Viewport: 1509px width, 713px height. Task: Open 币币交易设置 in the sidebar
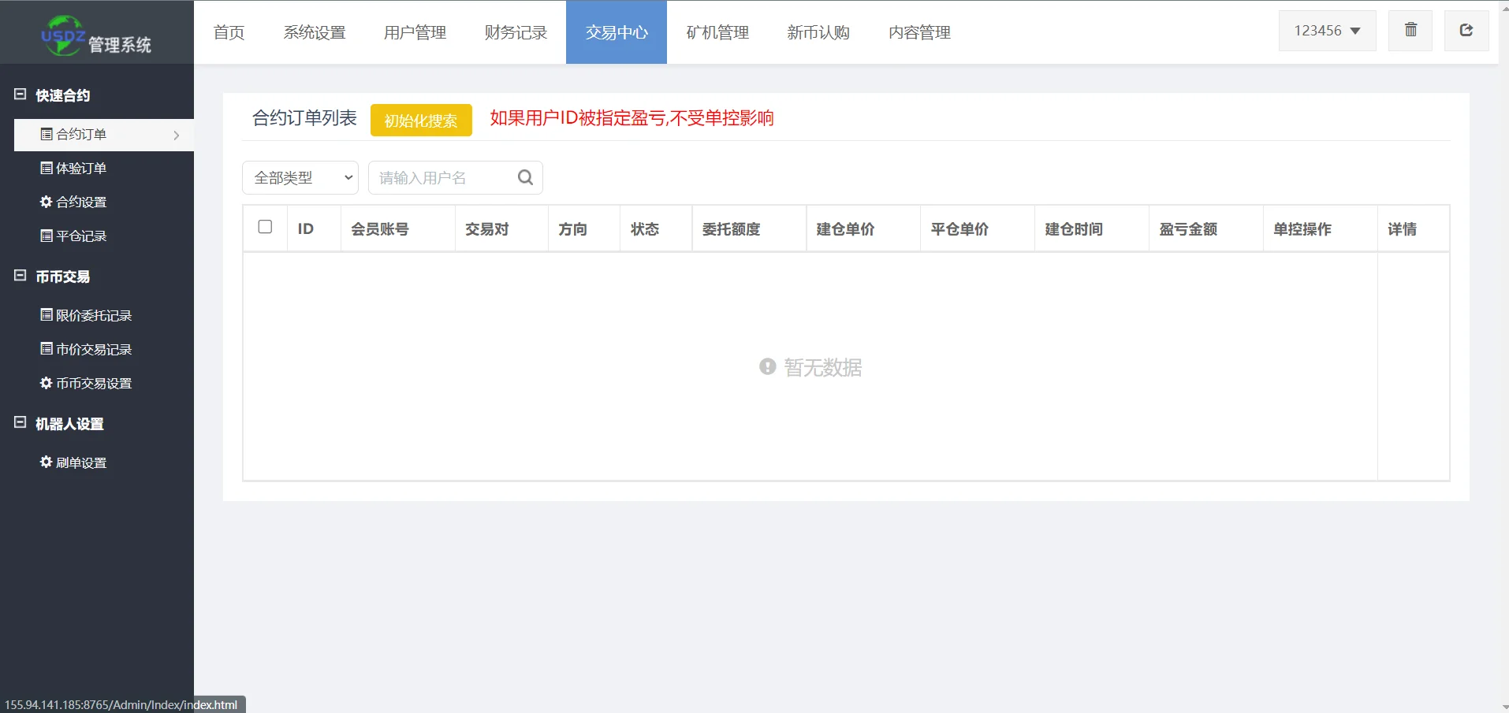(86, 384)
